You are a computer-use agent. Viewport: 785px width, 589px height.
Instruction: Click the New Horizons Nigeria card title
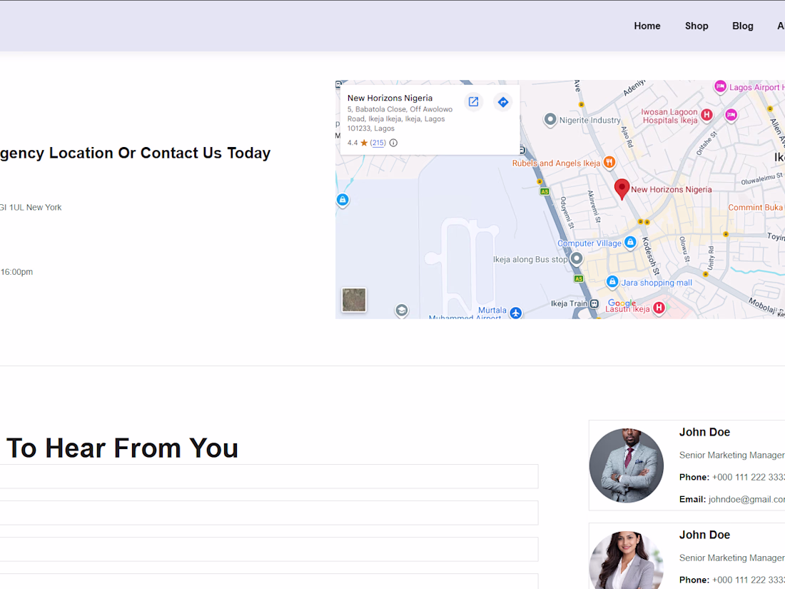390,99
